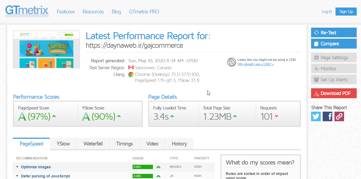Click the JS type cell
The height and width of the screenshot is (179, 361).
pos(172,176)
